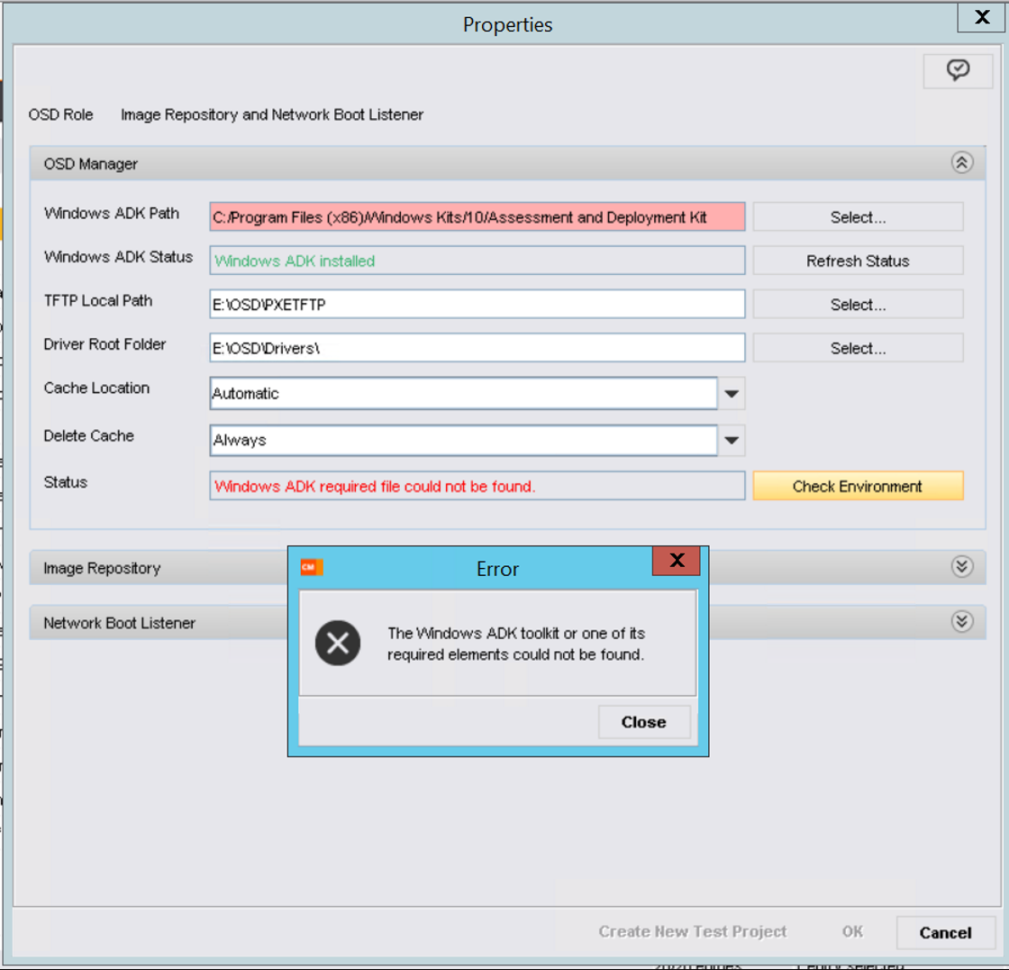The height and width of the screenshot is (970, 1009).
Task: Click Select for Driver Root Folder
Action: pyautogui.click(x=858, y=348)
